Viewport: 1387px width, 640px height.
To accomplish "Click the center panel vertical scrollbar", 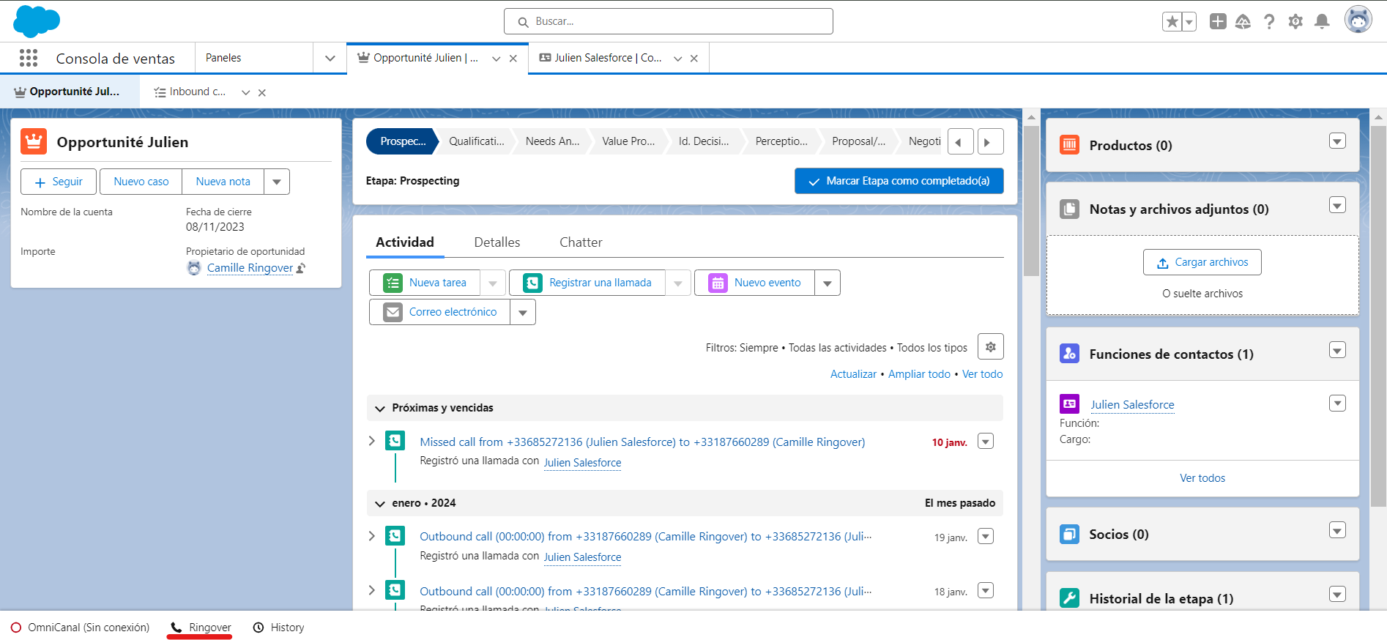I will [1031, 201].
